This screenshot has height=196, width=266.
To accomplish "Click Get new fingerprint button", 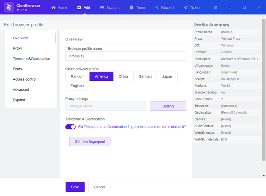I will pyautogui.click(x=90, y=142).
